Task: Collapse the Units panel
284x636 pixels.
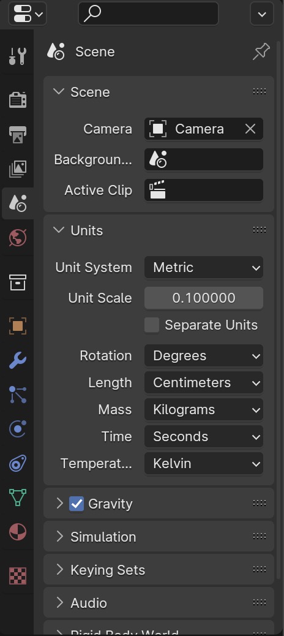Action: click(x=59, y=230)
